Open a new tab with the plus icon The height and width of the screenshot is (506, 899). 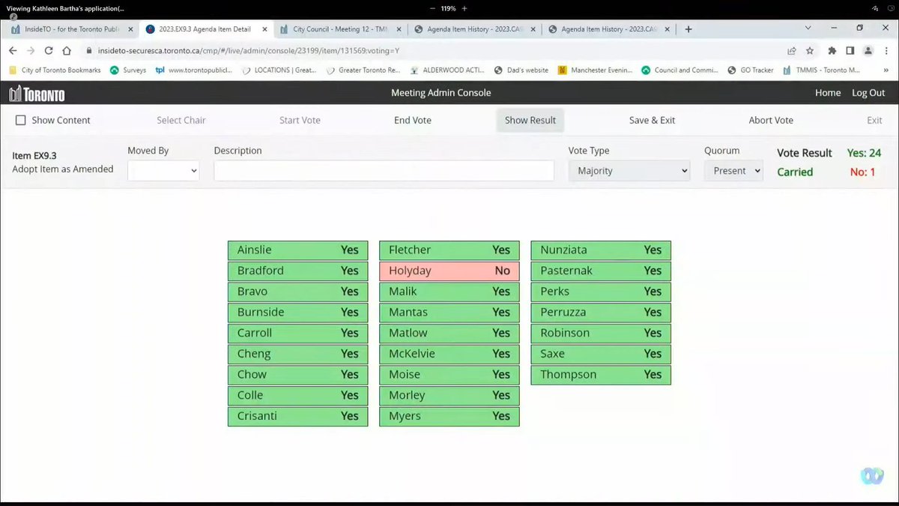tap(688, 29)
